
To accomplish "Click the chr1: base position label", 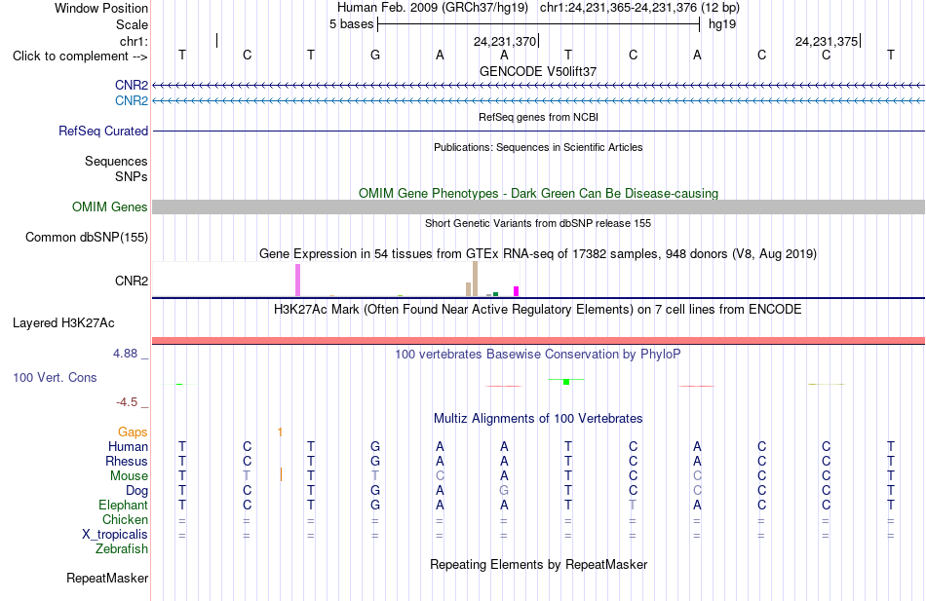I will (134, 41).
